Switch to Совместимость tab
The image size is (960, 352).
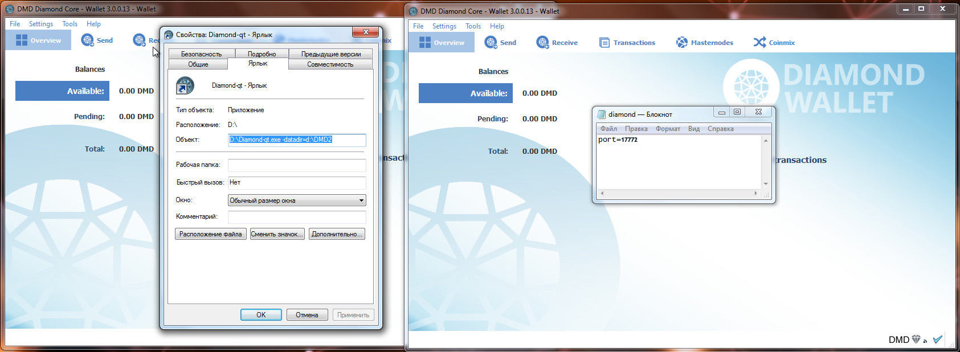[x=330, y=64]
